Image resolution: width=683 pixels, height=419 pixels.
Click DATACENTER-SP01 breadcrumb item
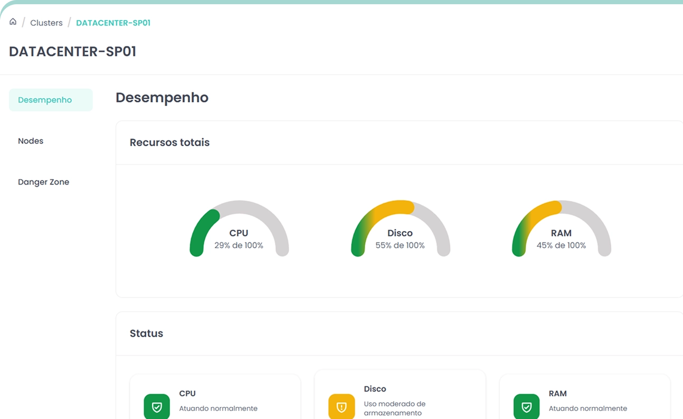point(113,23)
